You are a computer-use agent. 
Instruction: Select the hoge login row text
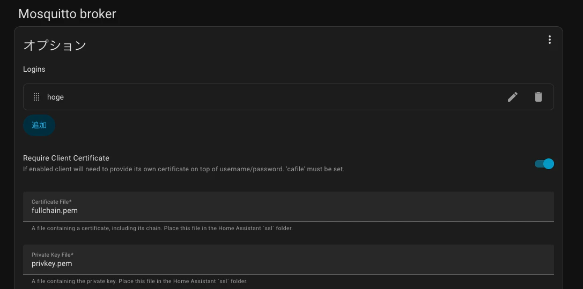[55, 97]
